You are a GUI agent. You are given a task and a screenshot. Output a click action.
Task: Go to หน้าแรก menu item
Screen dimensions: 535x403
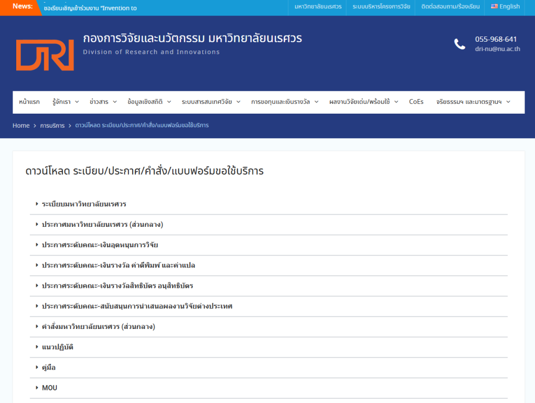[x=29, y=102]
